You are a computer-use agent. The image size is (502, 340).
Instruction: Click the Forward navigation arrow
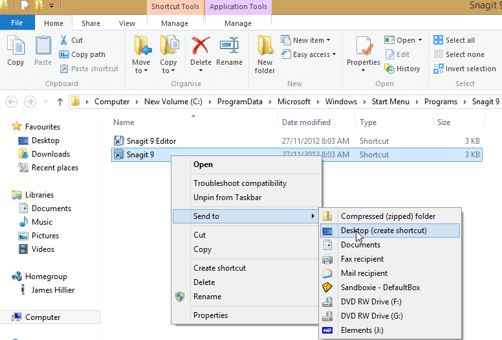[x=30, y=102]
